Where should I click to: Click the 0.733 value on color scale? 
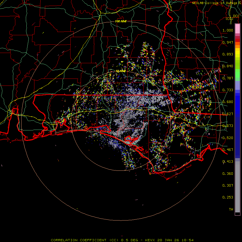coord(228,90)
